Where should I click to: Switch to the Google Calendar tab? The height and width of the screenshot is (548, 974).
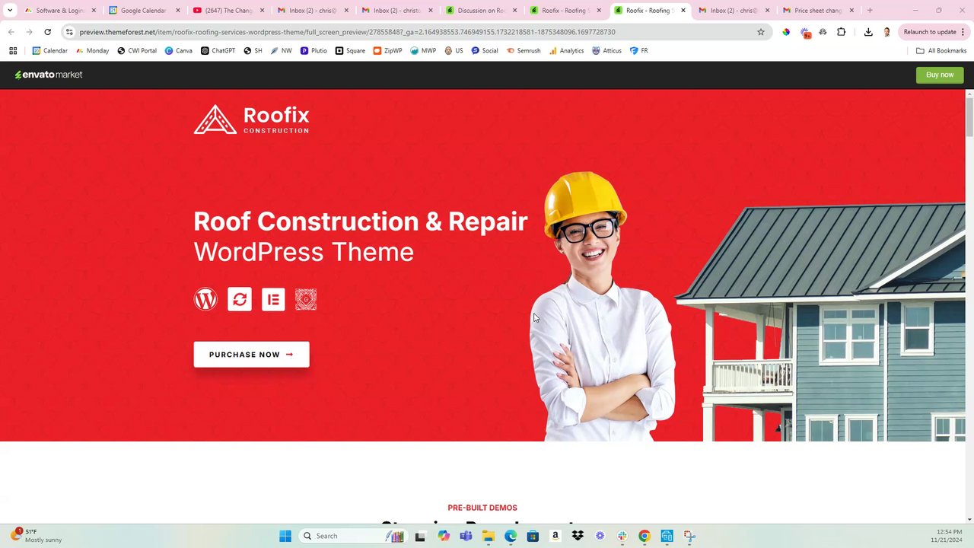142,11
